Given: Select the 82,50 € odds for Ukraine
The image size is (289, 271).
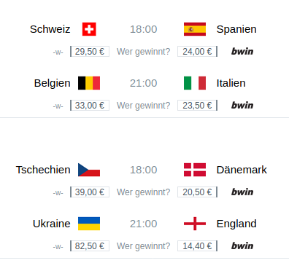Looking at the screenshot, I should 90,246.
